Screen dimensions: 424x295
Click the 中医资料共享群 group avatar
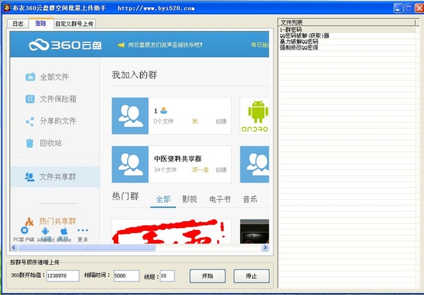[130, 164]
